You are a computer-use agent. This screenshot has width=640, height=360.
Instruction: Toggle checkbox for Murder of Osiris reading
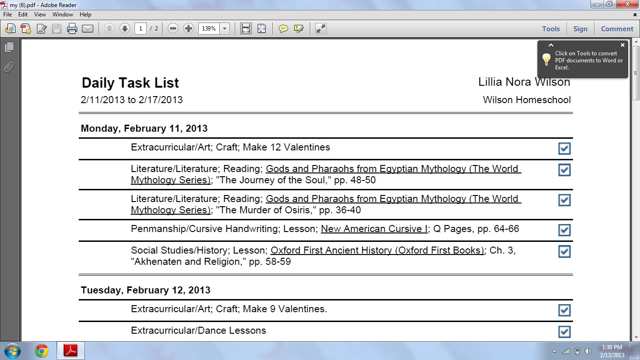coord(565,200)
